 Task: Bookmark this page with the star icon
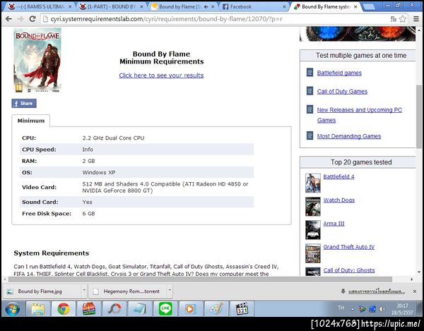(403, 19)
